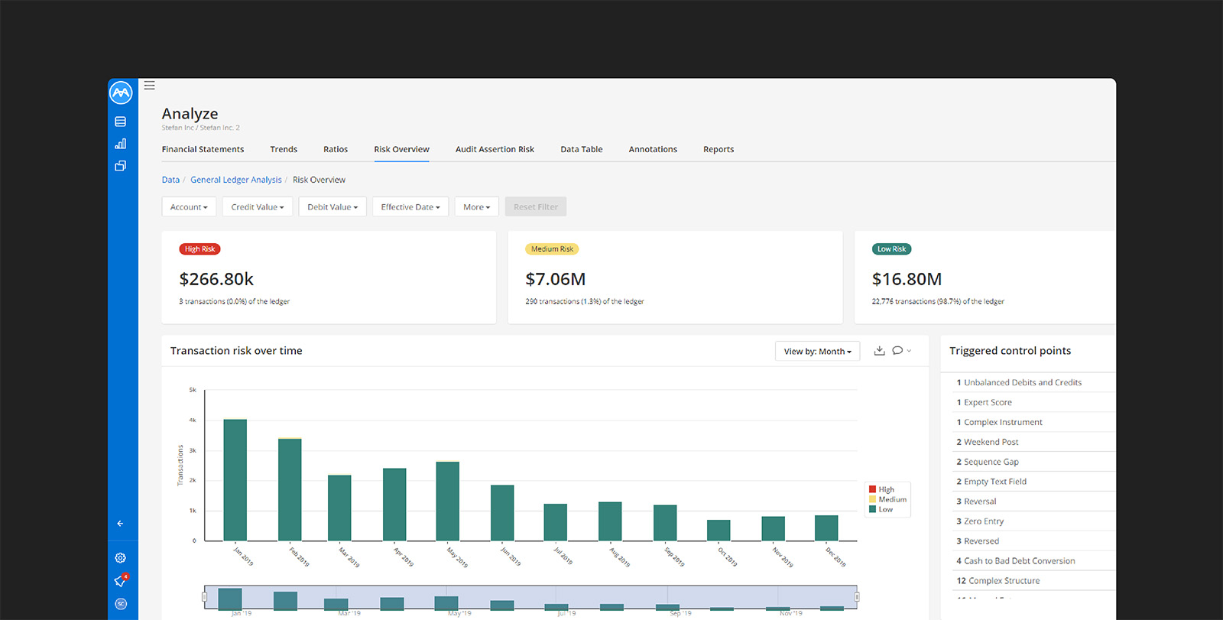Screen dimensions: 1223x620
Task: Click the Medium yellow legend swatch
Action: coord(873,499)
